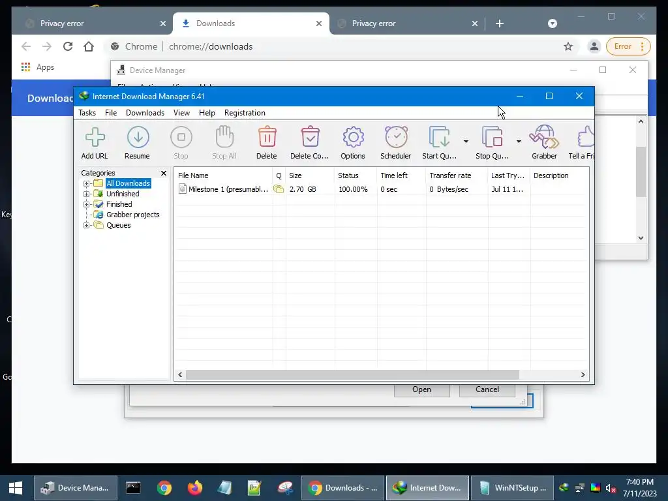The height and width of the screenshot is (501, 668).
Task: Select the Milestone 1 download row
Action: click(x=382, y=189)
